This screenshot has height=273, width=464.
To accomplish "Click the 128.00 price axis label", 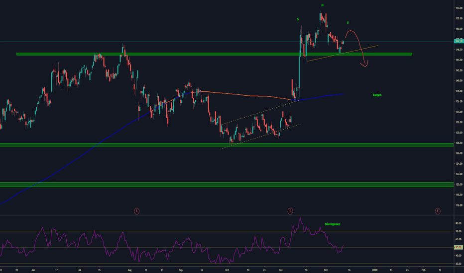I will pyautogui.click(x=459, y=143).
